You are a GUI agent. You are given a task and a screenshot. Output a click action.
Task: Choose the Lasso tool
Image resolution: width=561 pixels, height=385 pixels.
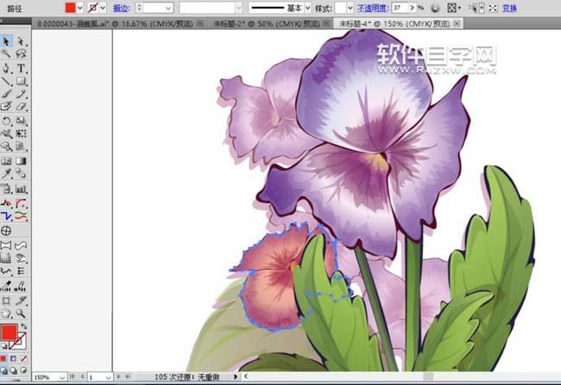point(22,54)
